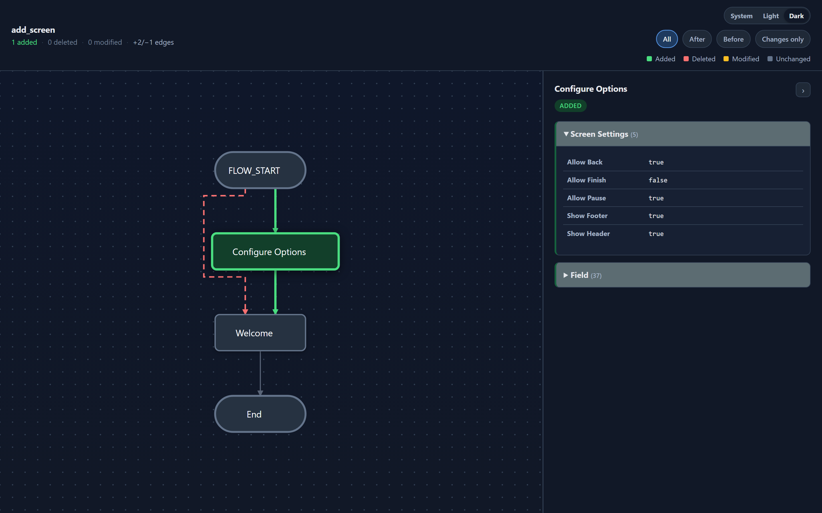Image resolution: width=822 pixels, height=513 pixels.
Task: Click the '0 modified' summary text
Action: point(105,42)
